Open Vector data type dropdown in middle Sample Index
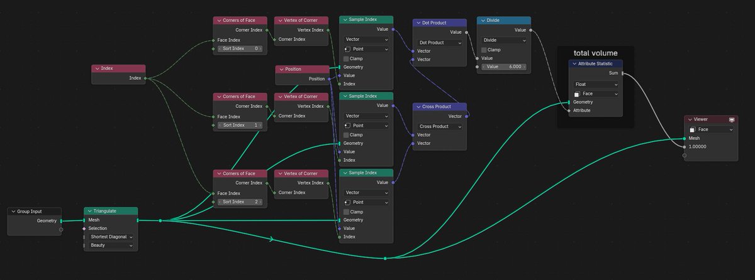The height and width of the screenshot is (280, 755). tap(366, 116)
